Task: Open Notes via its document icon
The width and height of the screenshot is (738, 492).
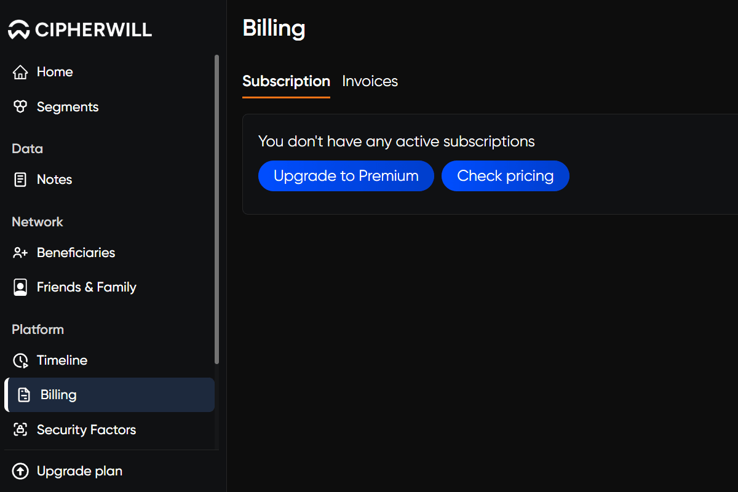Action: pos(20,180)
